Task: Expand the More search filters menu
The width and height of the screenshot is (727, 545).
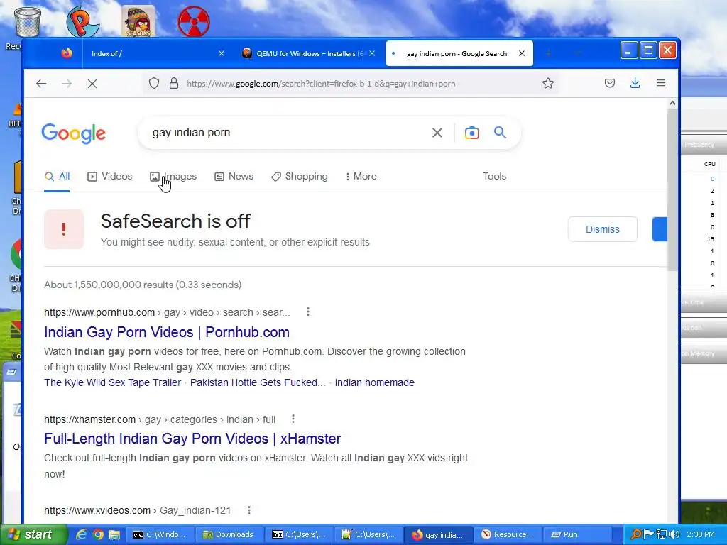Action: (x=361, y=177)
